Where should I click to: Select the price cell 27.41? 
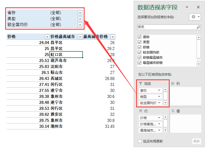(x=28, y=84)
